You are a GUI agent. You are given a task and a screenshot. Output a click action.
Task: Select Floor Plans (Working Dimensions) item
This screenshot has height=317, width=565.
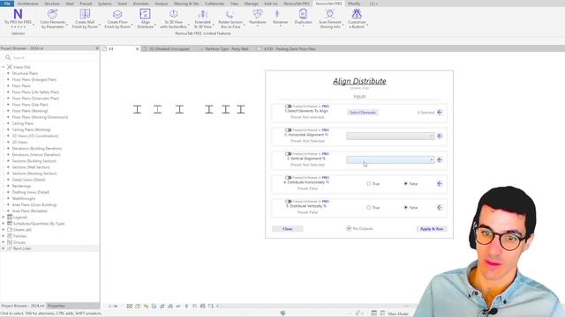coord(40,117)
